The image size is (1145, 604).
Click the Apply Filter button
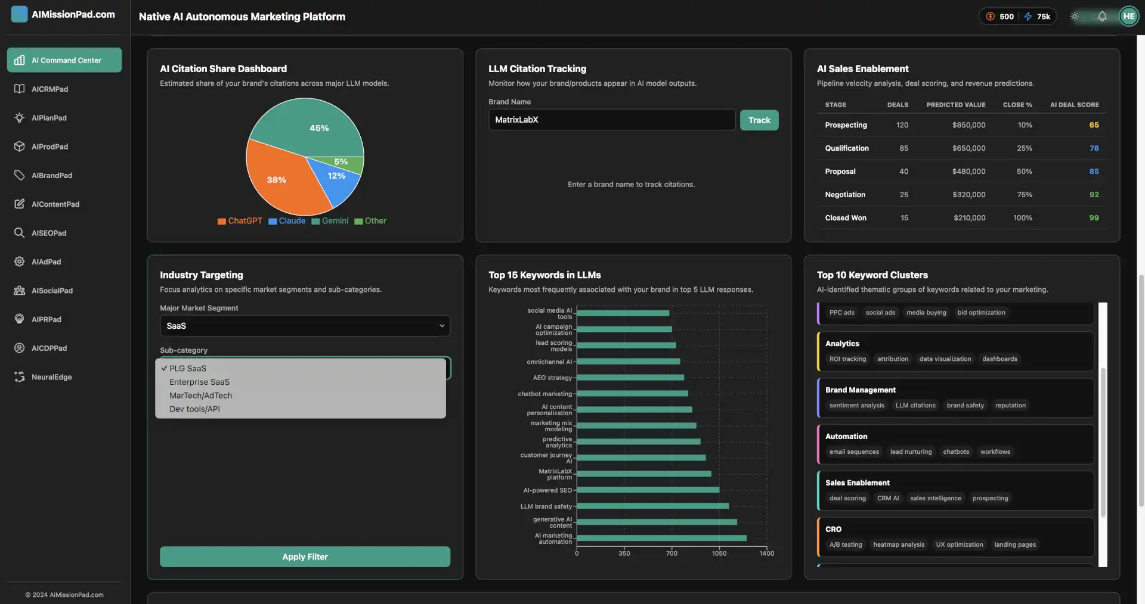pyautogui.click(x=305, y=557)
